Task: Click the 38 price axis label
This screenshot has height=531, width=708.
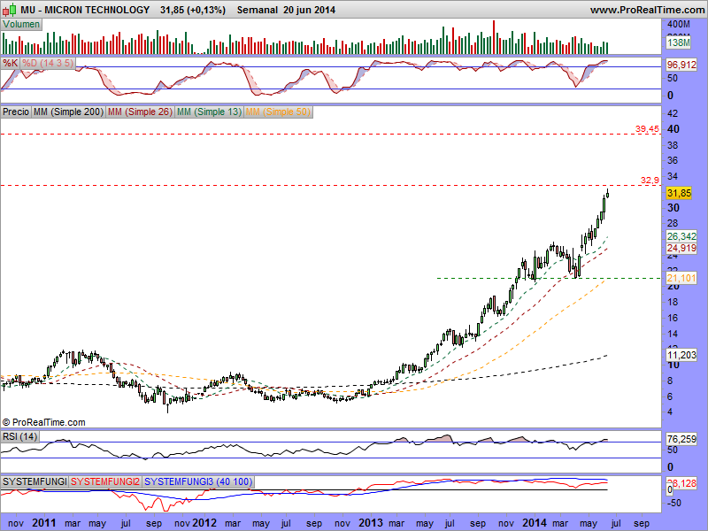Action: [673, 145]
